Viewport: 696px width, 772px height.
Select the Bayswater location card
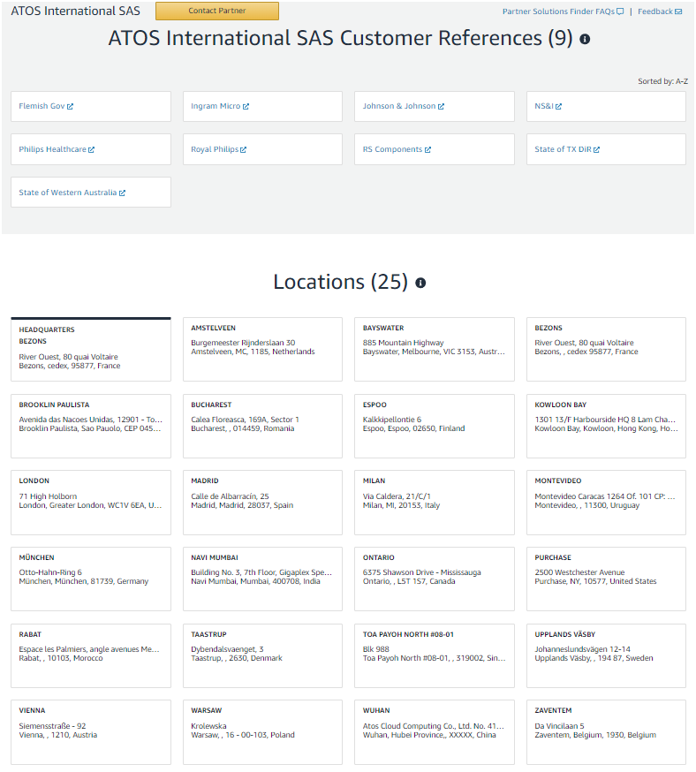pyautogui.click(x=435, y=349)
